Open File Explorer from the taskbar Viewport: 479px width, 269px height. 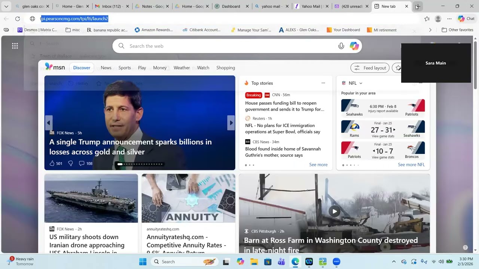pyautogui.click(x=254, y=262)
